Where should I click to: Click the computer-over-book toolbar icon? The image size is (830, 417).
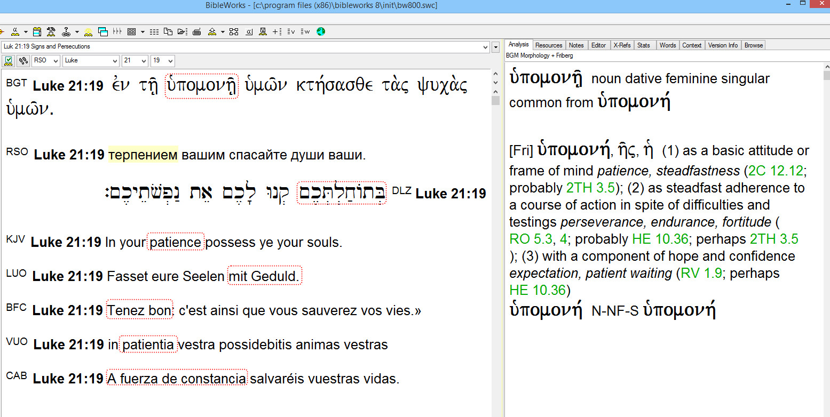point(263,31)
